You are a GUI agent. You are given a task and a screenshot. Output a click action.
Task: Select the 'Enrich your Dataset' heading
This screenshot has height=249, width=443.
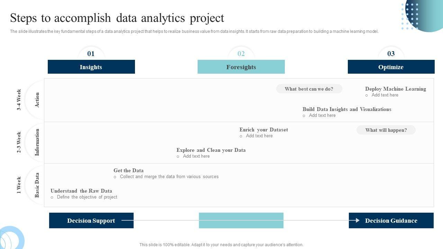(x=264, y=130)
